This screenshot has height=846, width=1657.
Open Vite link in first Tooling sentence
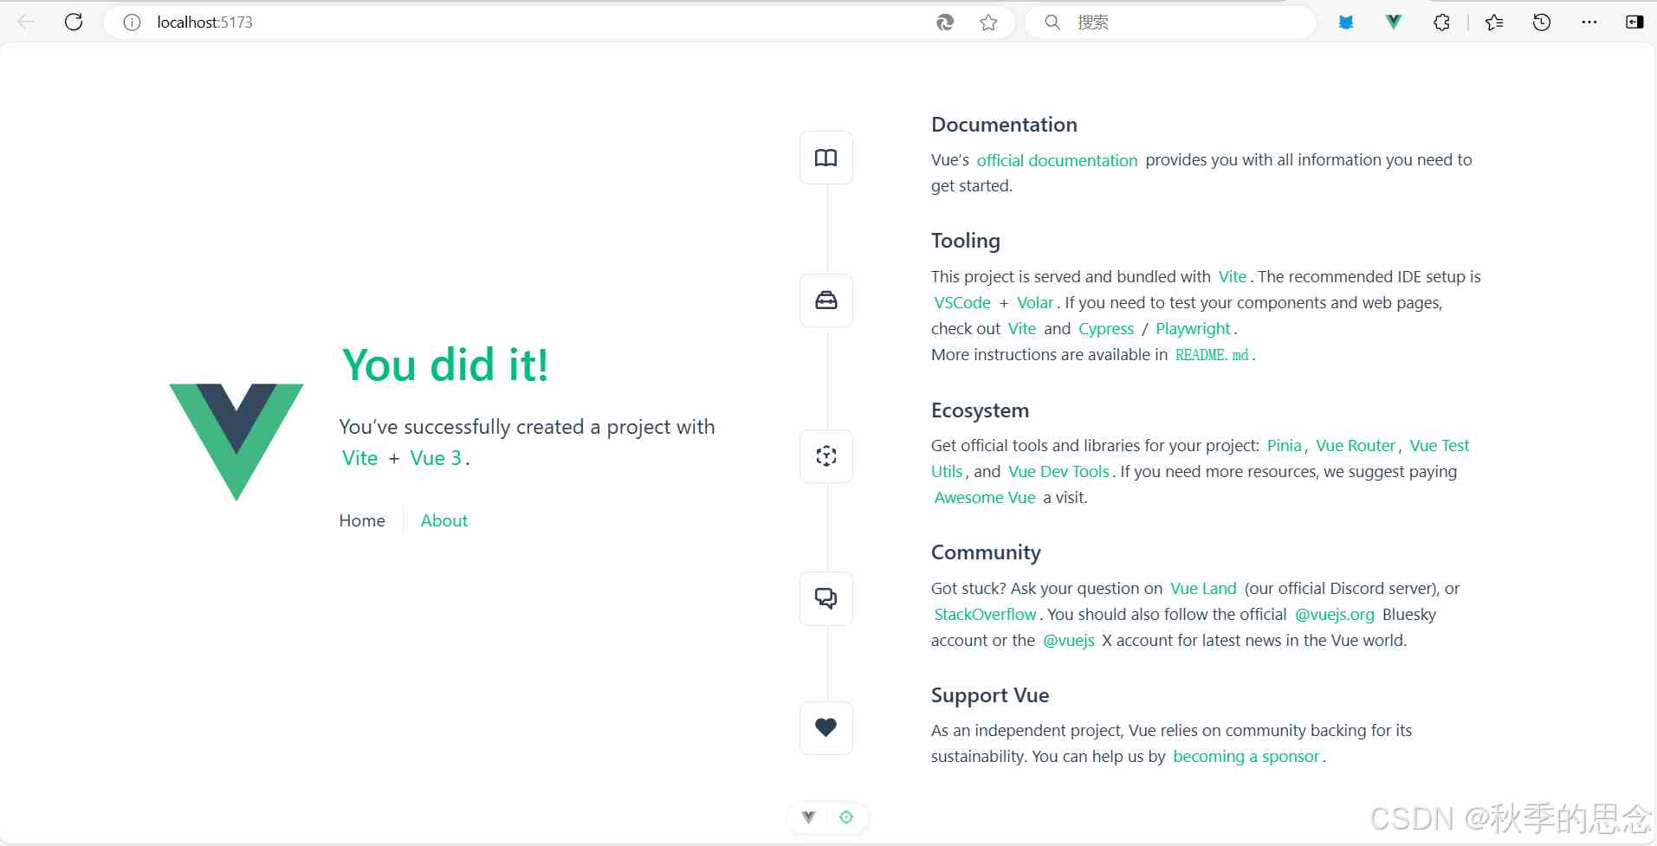(x=1232, y=277)
